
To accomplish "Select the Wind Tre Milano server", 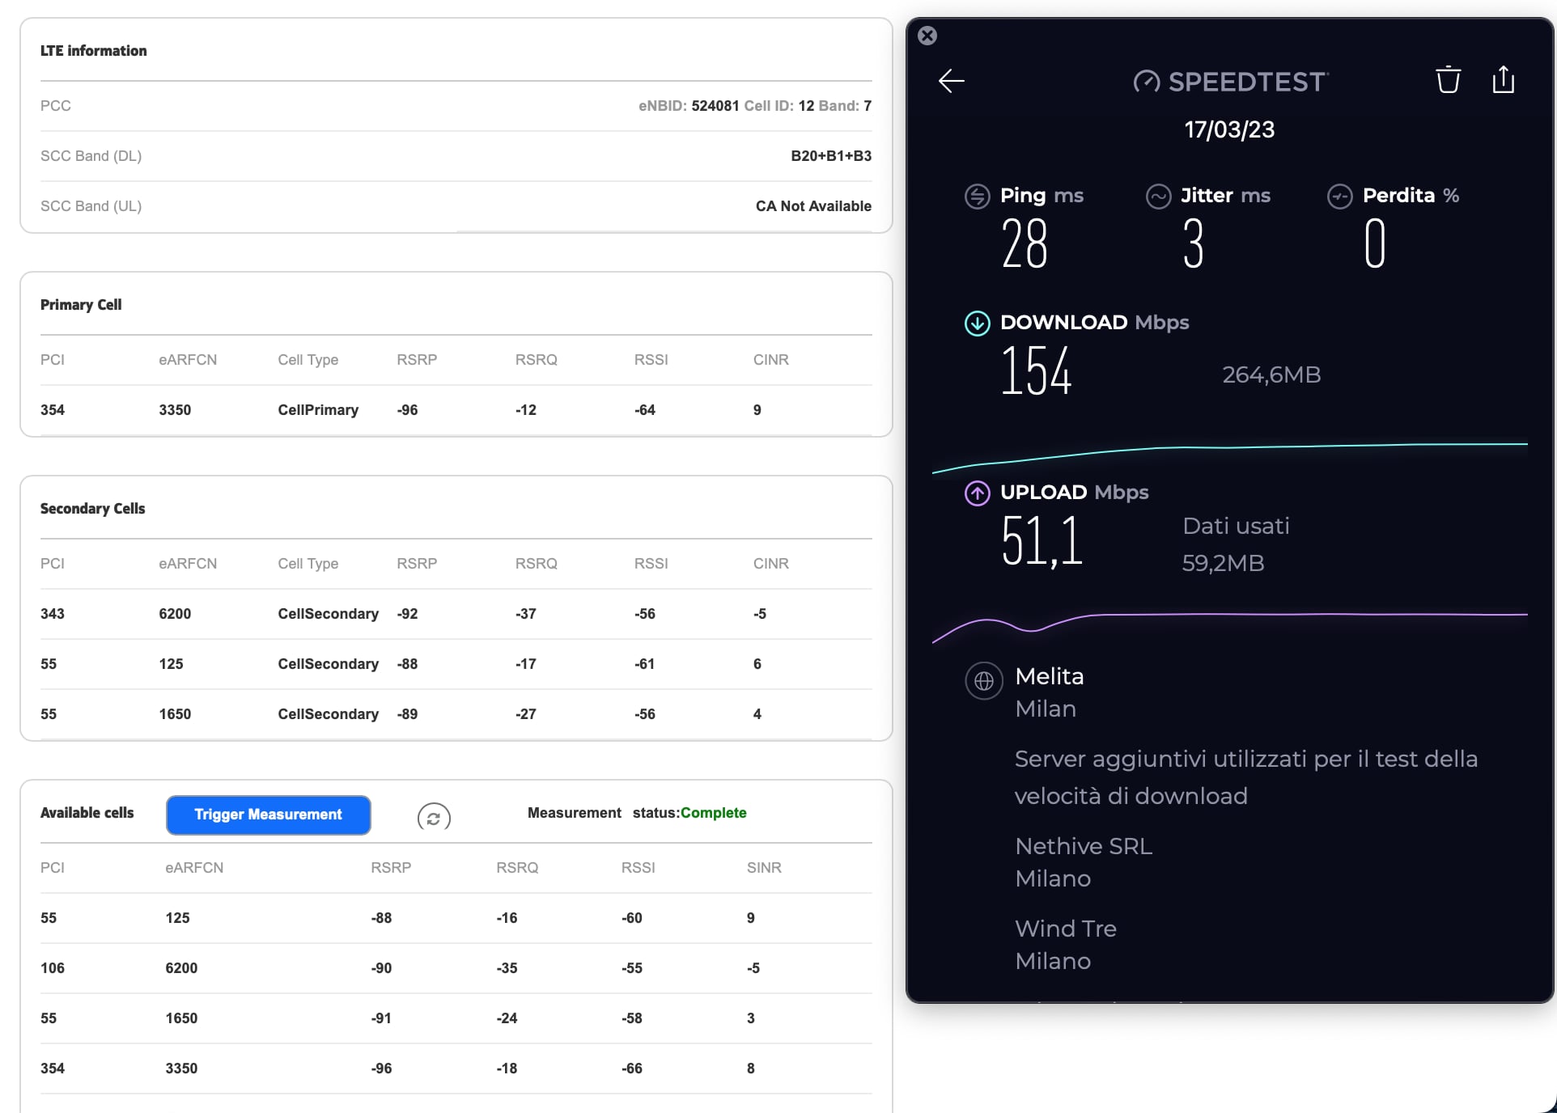I will (1066, 945).
